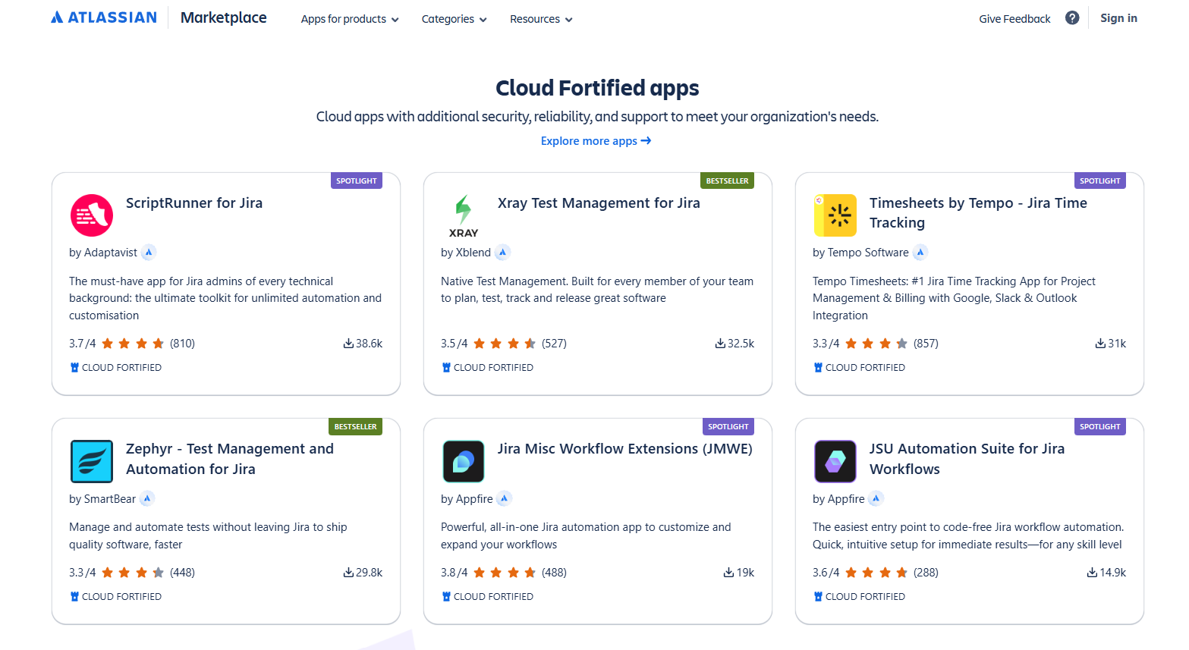
Task: Open the Atlassian logo home link
Action: point(104,17)
